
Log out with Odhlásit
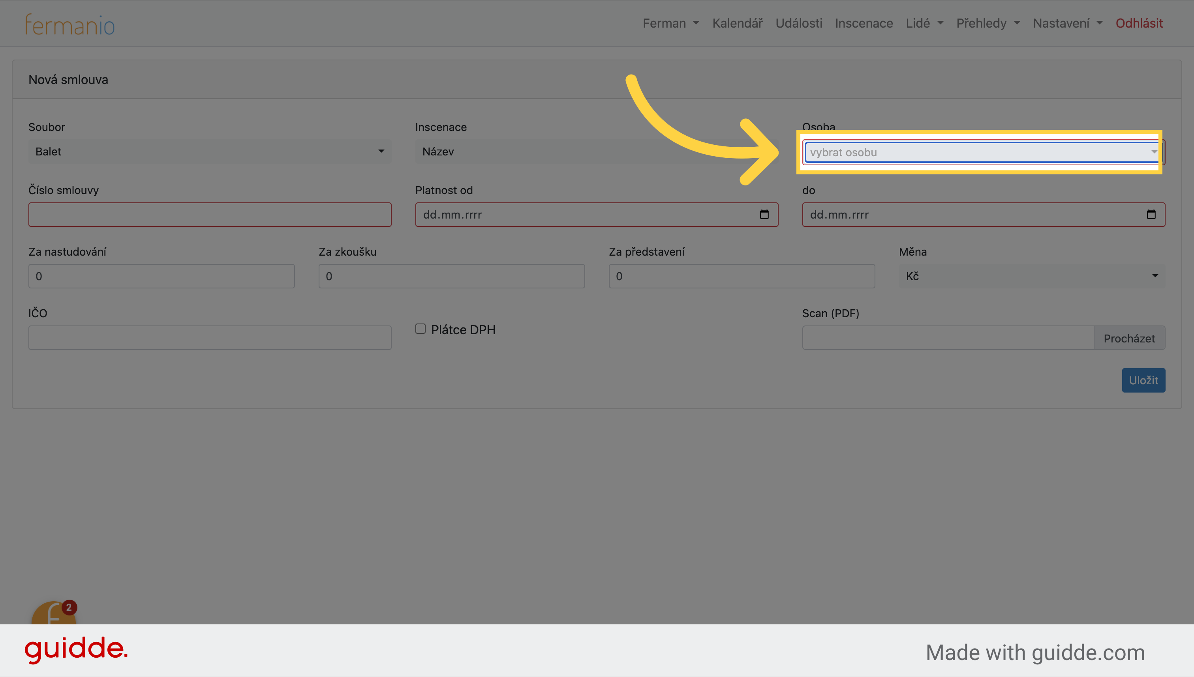[1139, 23]
